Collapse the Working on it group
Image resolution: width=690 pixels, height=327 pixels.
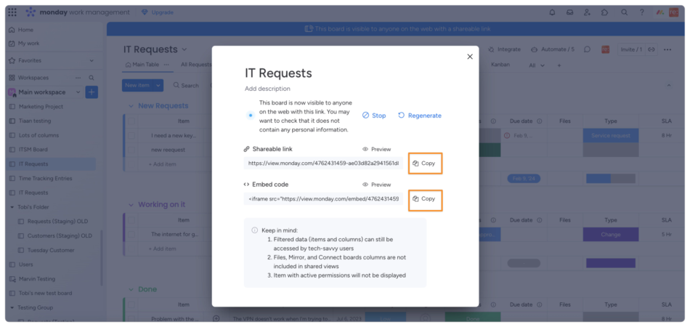[x=131, y=205]
